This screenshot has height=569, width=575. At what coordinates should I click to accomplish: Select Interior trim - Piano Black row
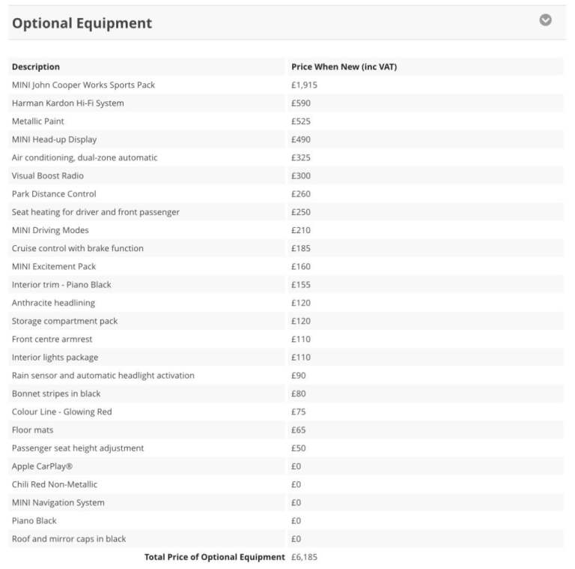[61, 285]
